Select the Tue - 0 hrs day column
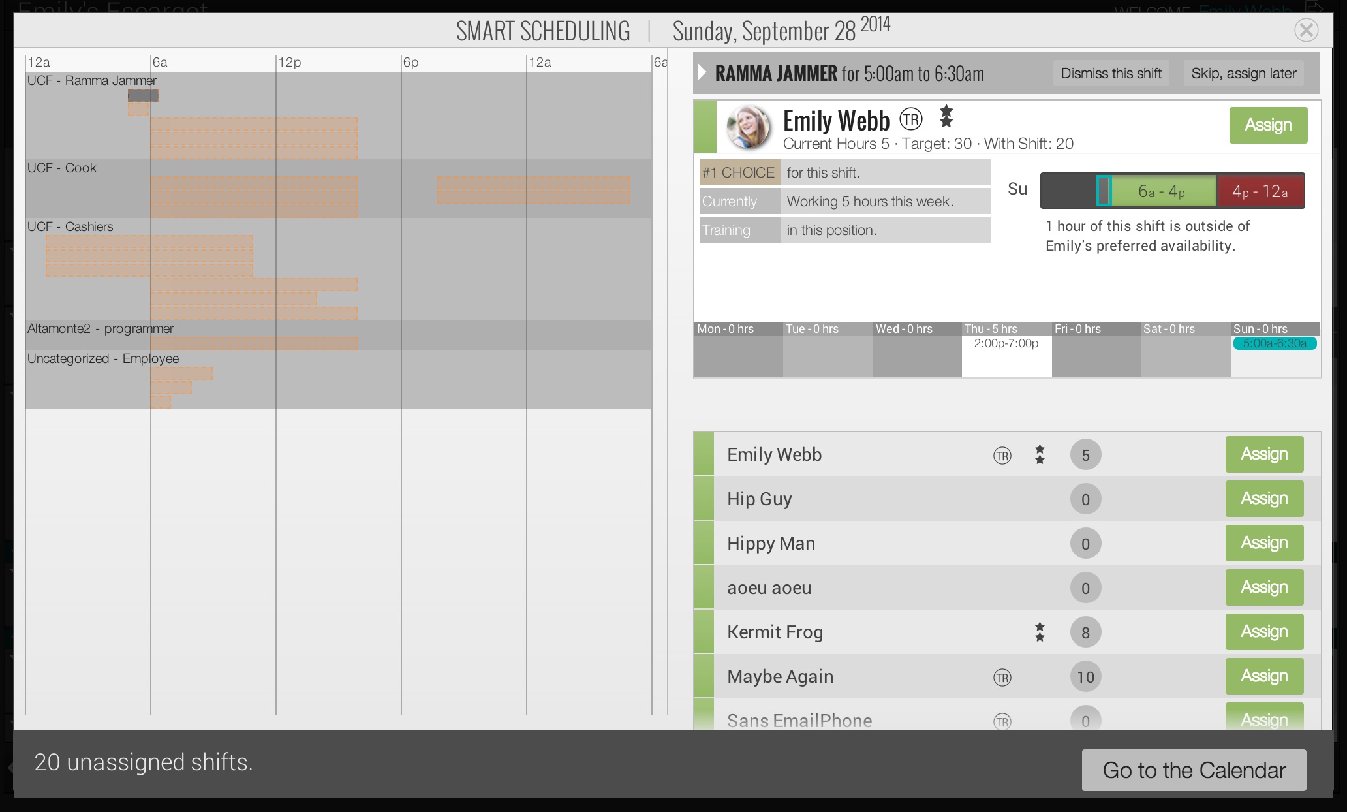 (828, 350)
